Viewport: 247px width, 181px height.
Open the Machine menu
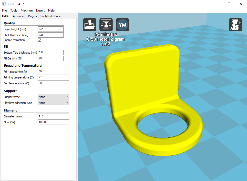pos(27,11)
